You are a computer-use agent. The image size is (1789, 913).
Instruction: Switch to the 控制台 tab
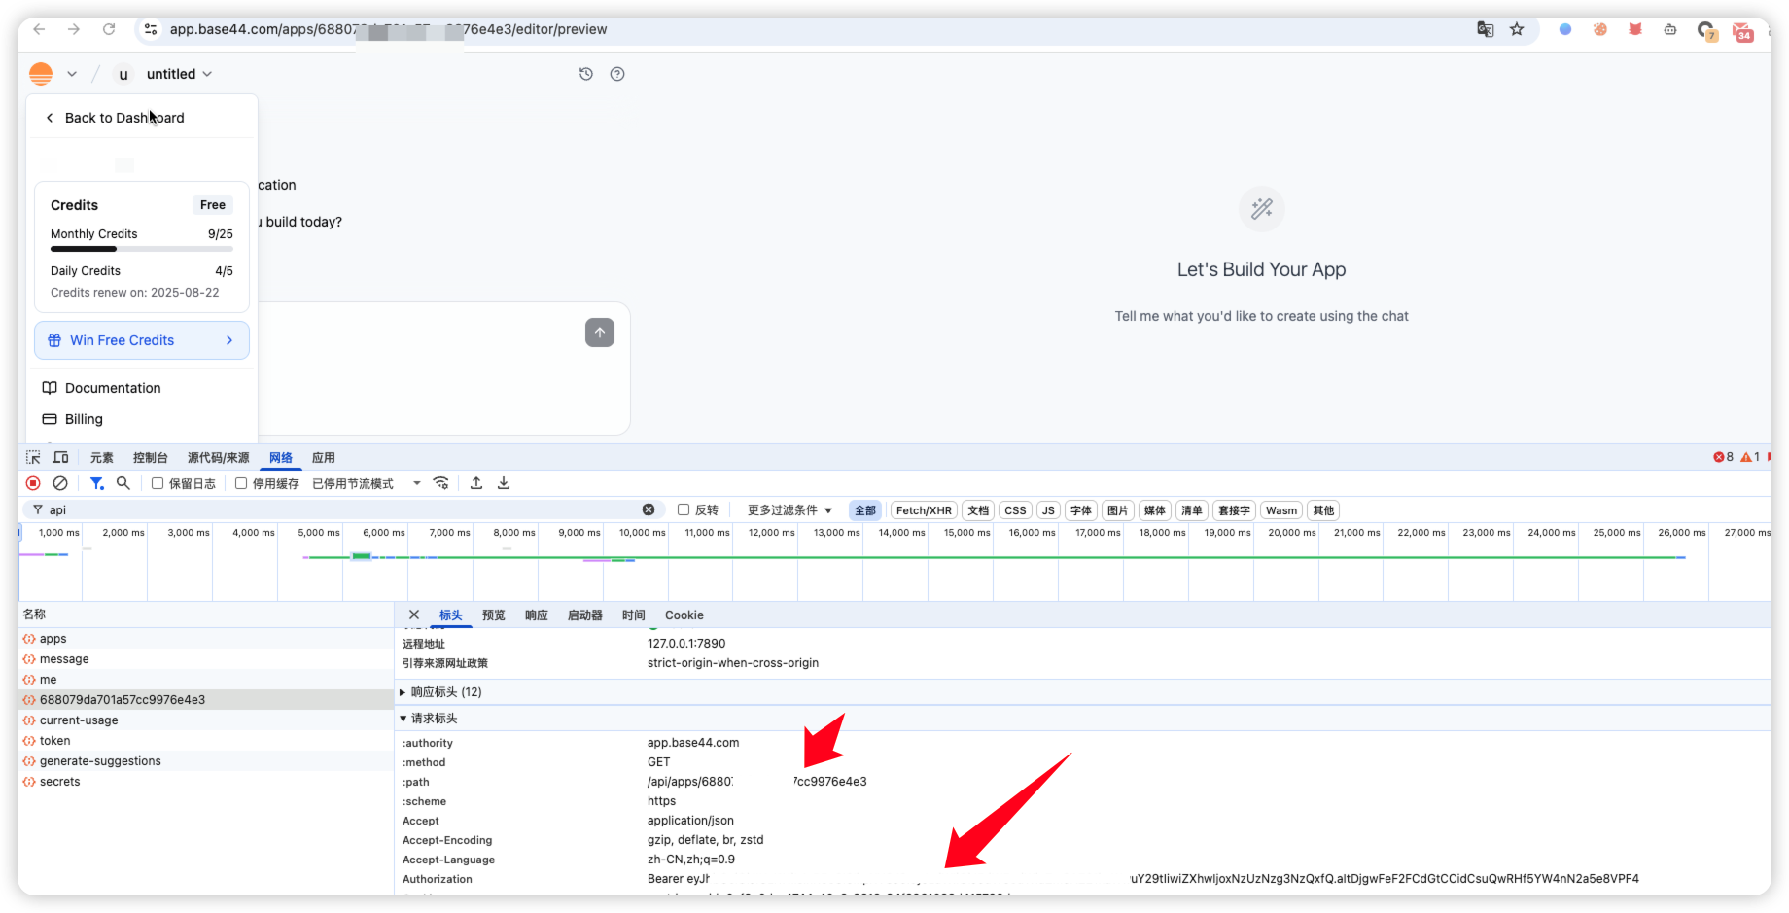click(x=150, y=458)
